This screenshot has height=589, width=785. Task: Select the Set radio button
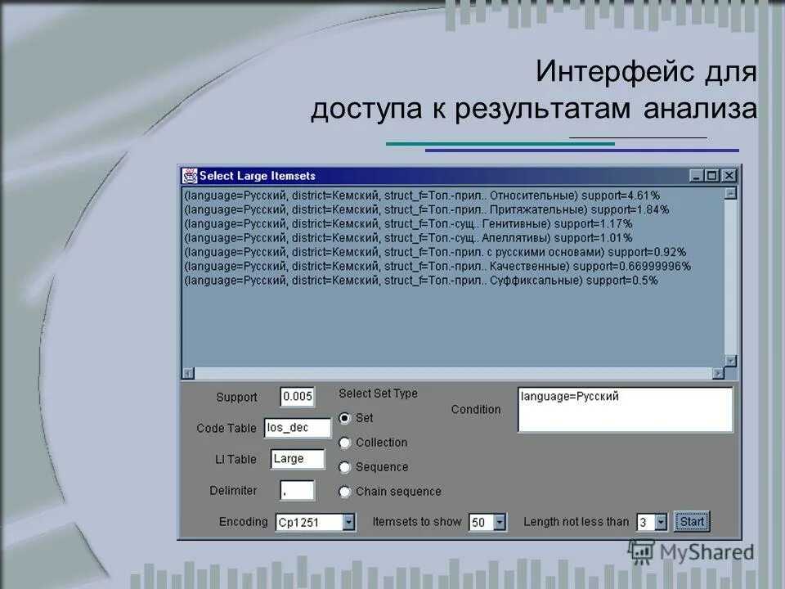pyautogui.click(x=346, y=418)
